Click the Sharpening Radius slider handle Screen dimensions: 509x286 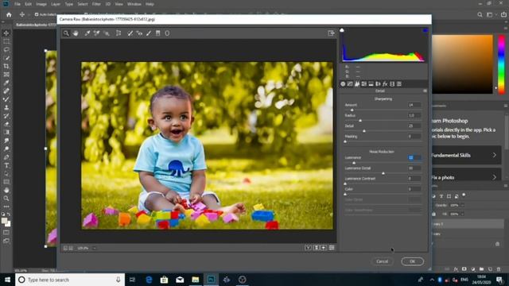(360, 121)
